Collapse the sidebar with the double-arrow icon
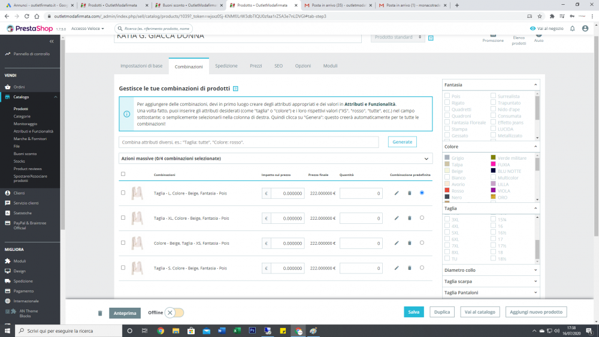 [52, 41]
